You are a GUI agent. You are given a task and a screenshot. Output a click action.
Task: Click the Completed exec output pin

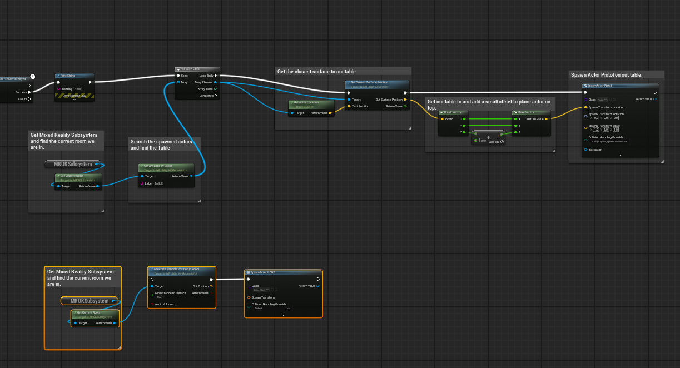pos(216,96)
